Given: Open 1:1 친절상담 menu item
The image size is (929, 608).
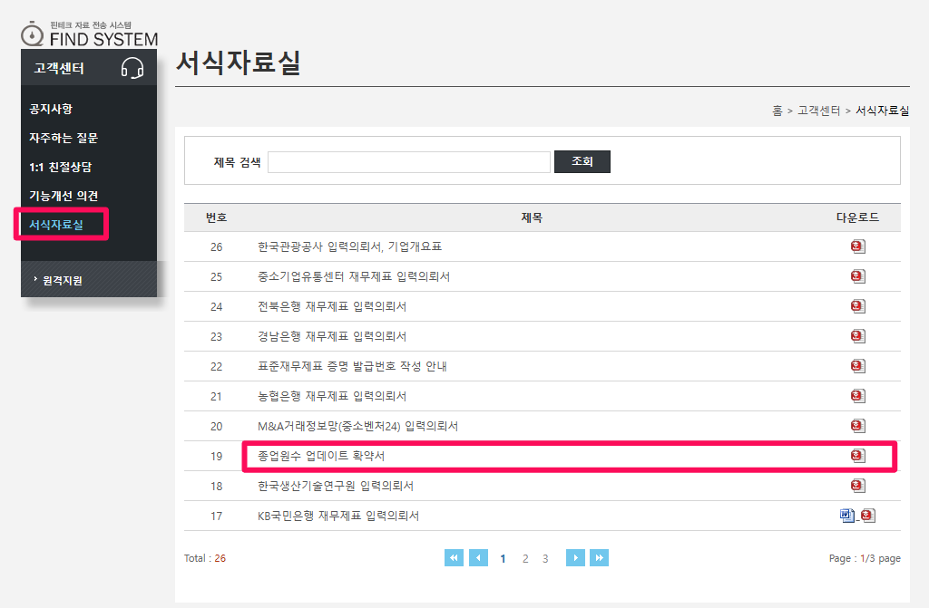Looking at the screenshot, I should click(61, 167).
